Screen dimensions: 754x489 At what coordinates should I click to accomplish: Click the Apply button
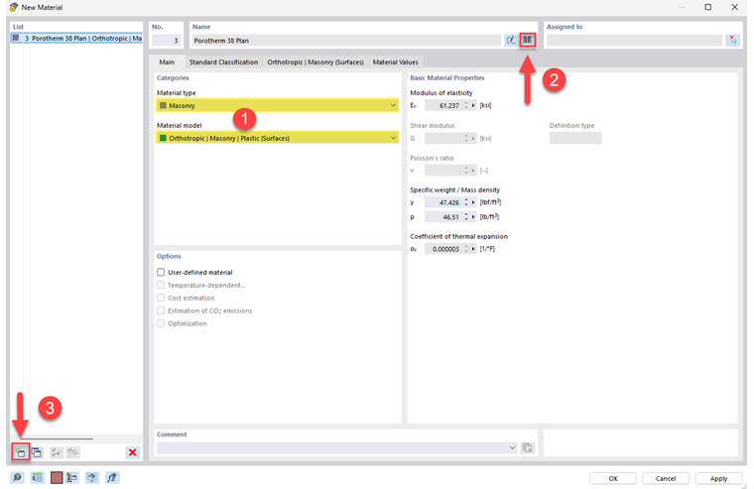pos(718,478)
